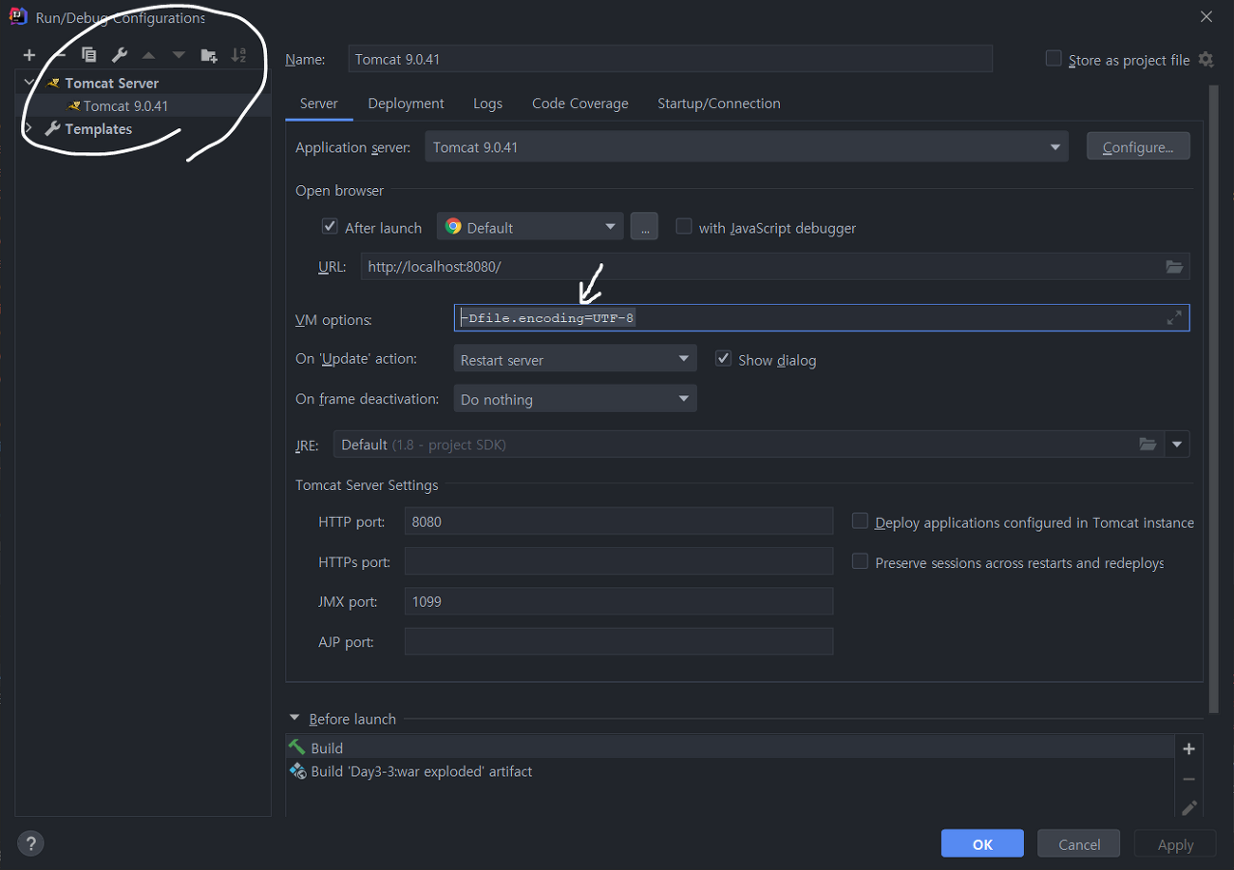
Task: Toggle Store as project file checkbox
Action: pos(1054,58)
